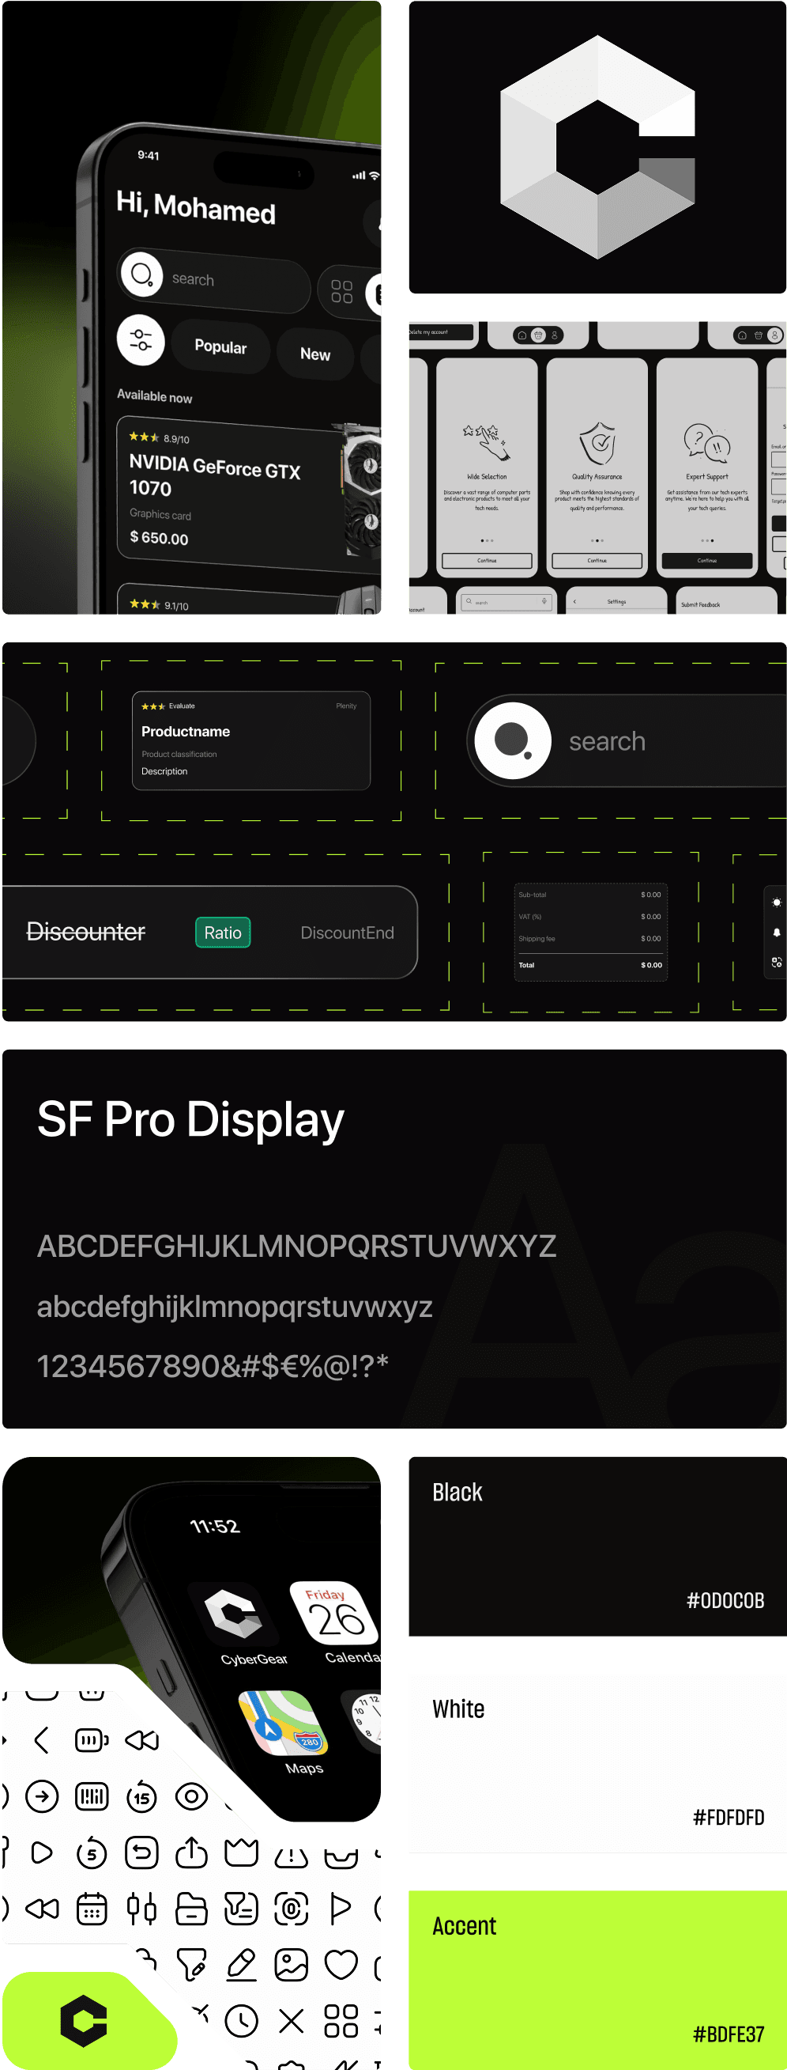Click the filter list icon beside the folder
The image size is (787, 2070).
click(x=242, y=1909)
